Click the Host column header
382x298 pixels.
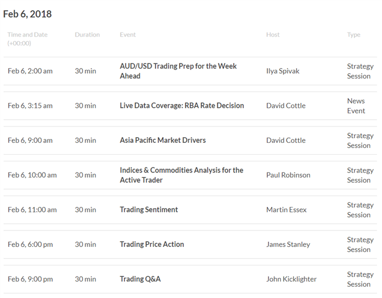pos(273,35)
